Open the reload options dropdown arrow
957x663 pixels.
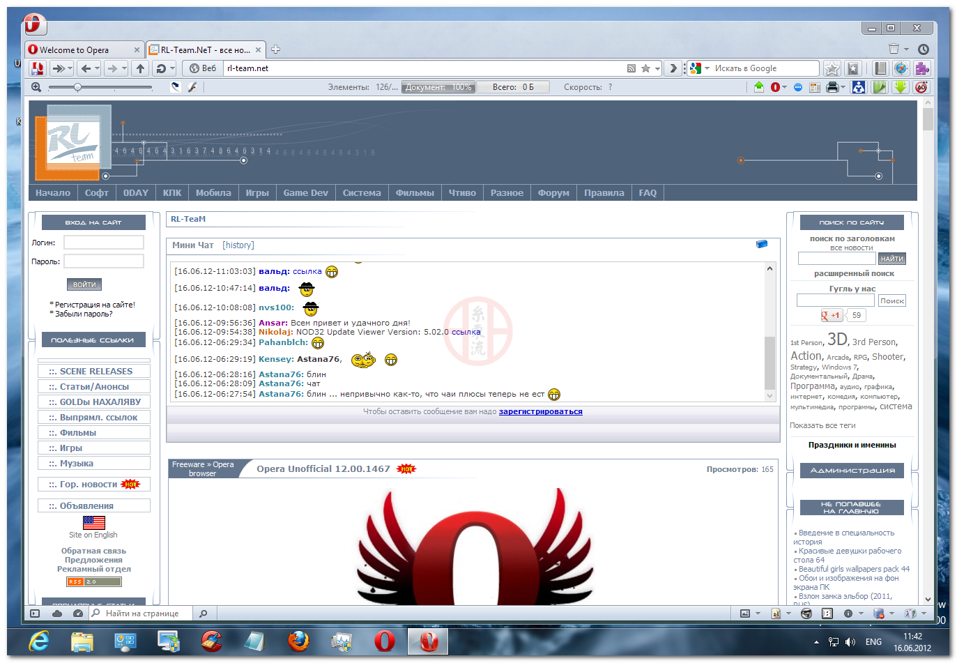(x=172, y=68)
